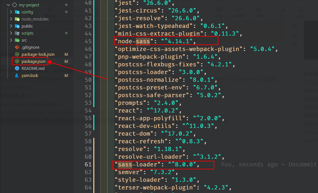318x193 pixels.
Task: Click the node icon of package.json
Action: [17, 61]
